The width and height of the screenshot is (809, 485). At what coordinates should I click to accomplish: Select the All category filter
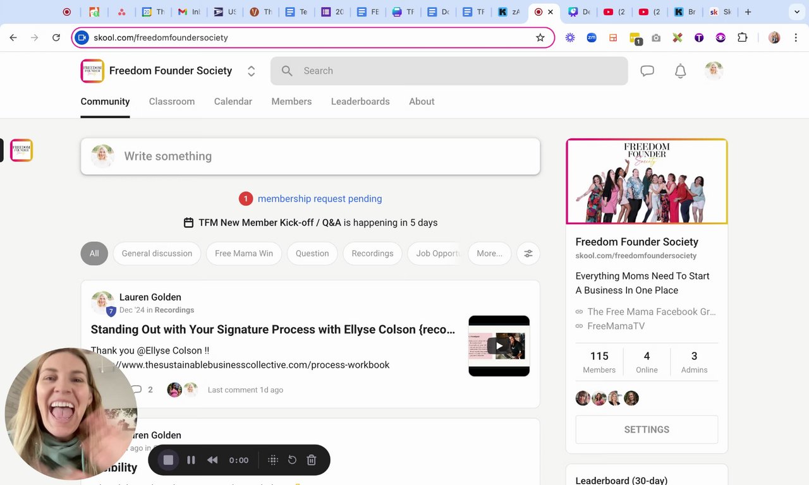tap(94, 253)
